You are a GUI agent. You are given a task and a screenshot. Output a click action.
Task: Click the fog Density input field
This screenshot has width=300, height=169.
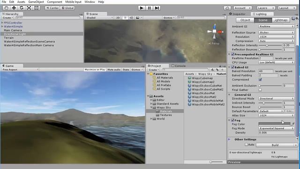click(276, 132)
